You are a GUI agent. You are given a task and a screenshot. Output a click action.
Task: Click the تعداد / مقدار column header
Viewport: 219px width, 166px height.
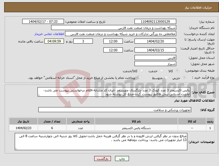coord(52,121)
